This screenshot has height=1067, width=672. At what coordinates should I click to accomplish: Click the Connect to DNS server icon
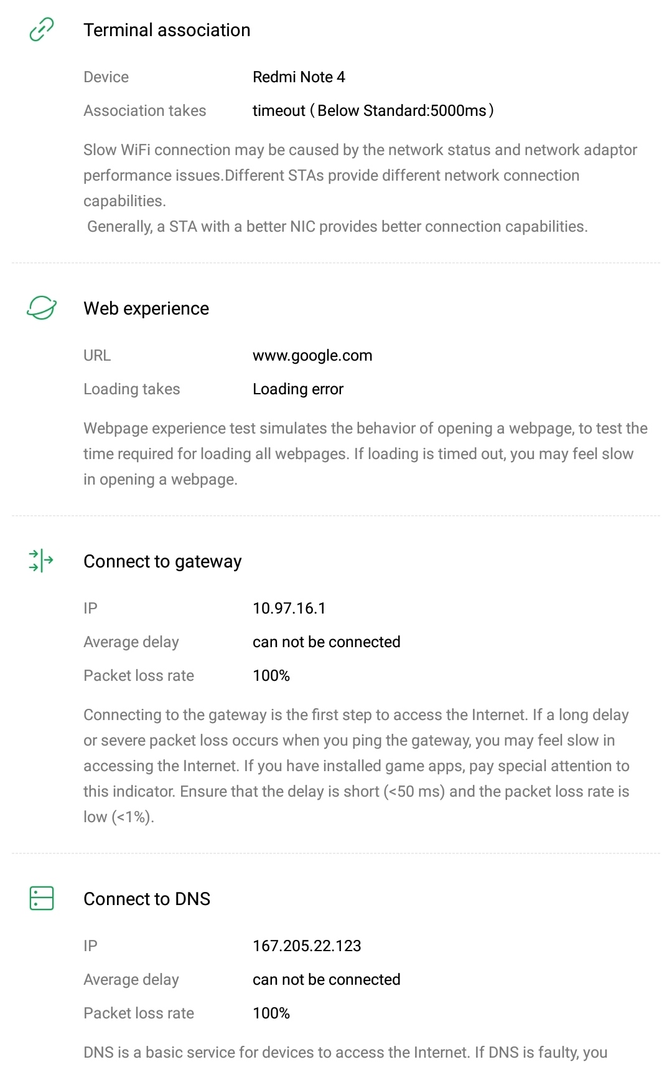42,898
